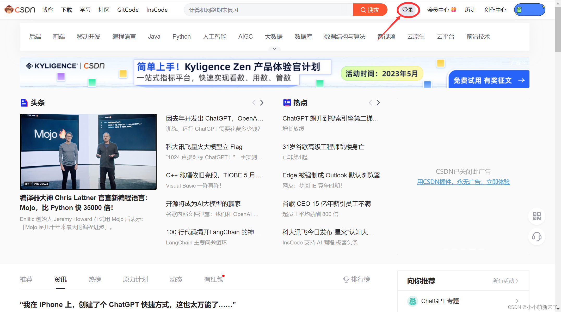Open the Mojo 比 Python 快 headline
Image resolution: width=561 pixels, height=312 pixels.
click(84, 203)
